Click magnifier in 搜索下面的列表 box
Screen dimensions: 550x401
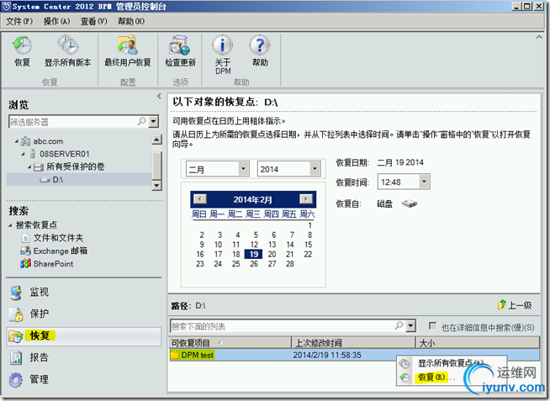click(x=399, y=325)
